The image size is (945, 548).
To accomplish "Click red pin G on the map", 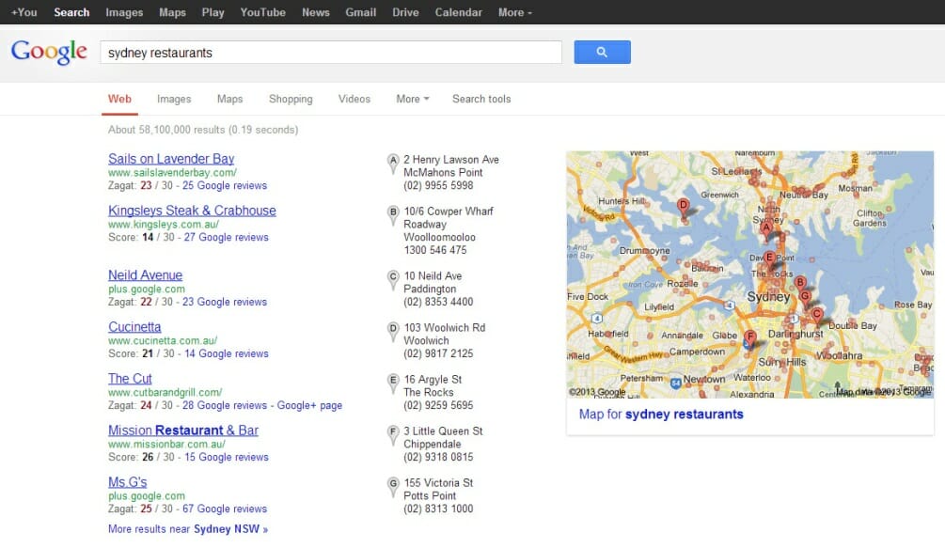I will 805,299.
